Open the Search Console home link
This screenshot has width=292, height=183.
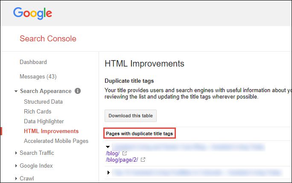(48, 38)
